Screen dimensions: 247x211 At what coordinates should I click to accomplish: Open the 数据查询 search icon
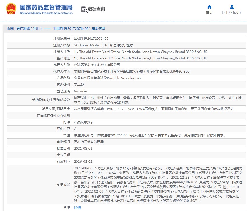(84, 10)
